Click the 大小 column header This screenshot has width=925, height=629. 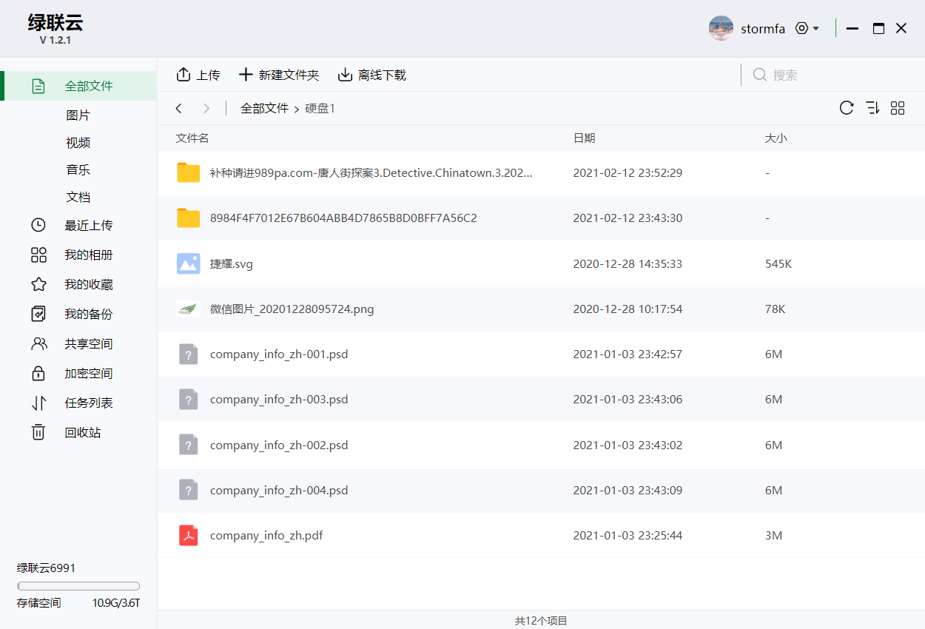(776, 138)
